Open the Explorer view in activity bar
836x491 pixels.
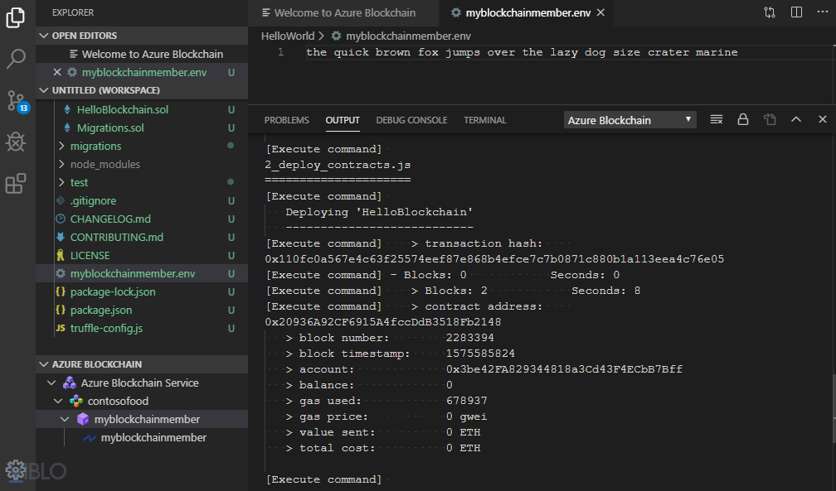pyautogui.click(x=16, y=17)
